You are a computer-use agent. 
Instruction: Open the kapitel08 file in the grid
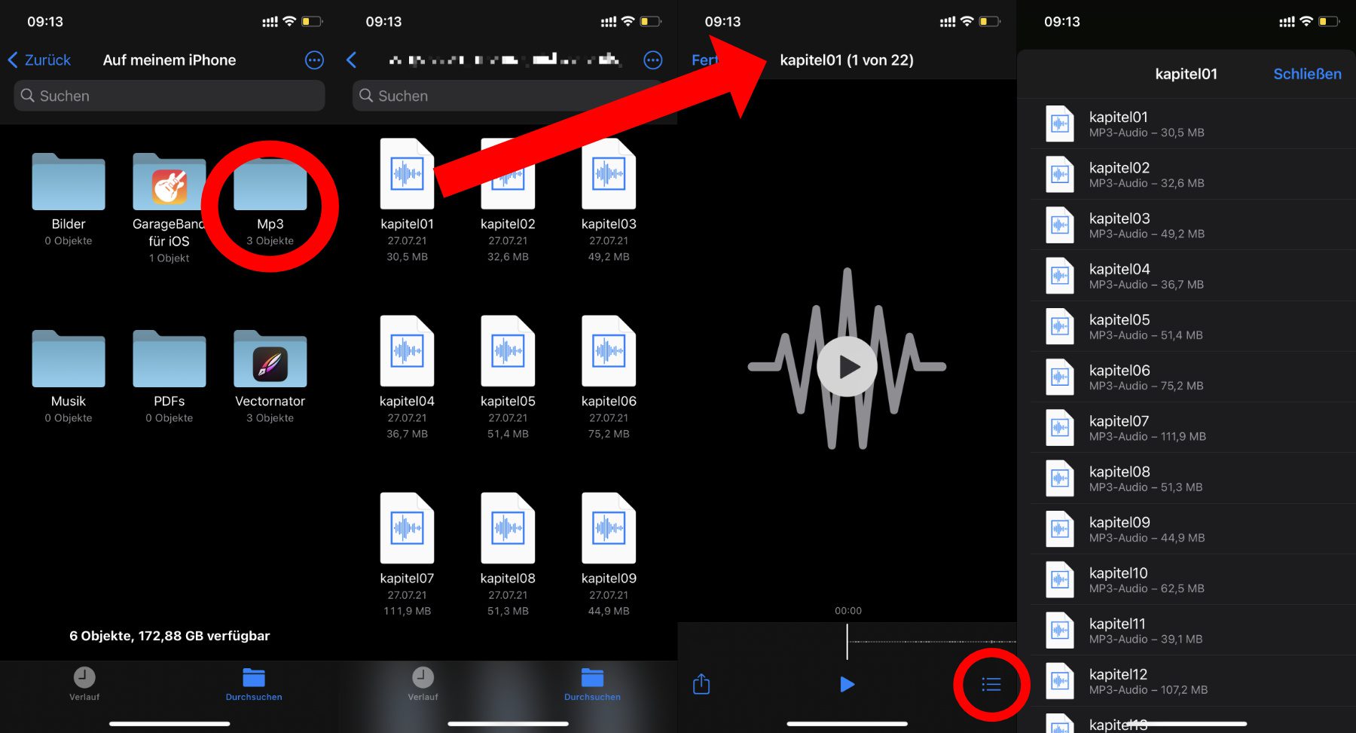click(x=508, y=528)
